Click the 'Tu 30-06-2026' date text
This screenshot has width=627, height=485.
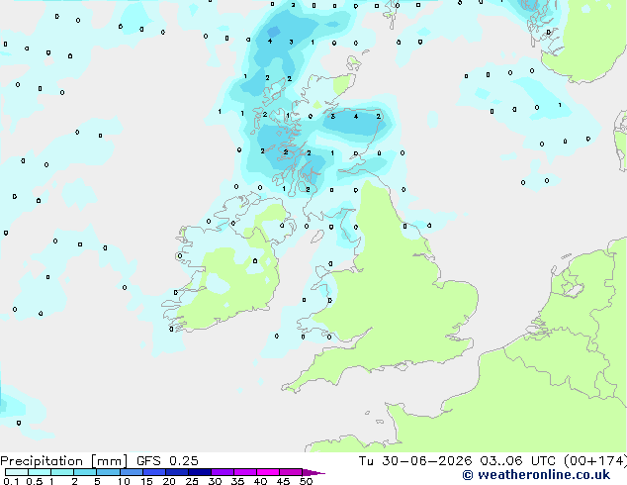(x=415, y=461)
